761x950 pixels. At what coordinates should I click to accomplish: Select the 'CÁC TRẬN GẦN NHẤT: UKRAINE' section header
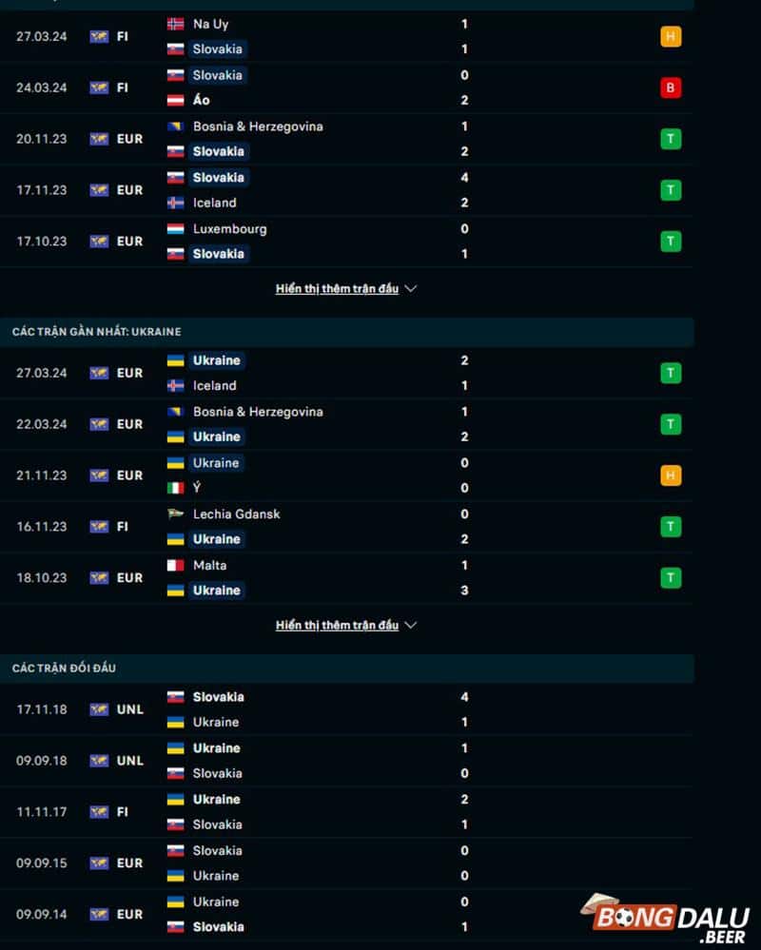pyautogui.click(x=99, y=332)
